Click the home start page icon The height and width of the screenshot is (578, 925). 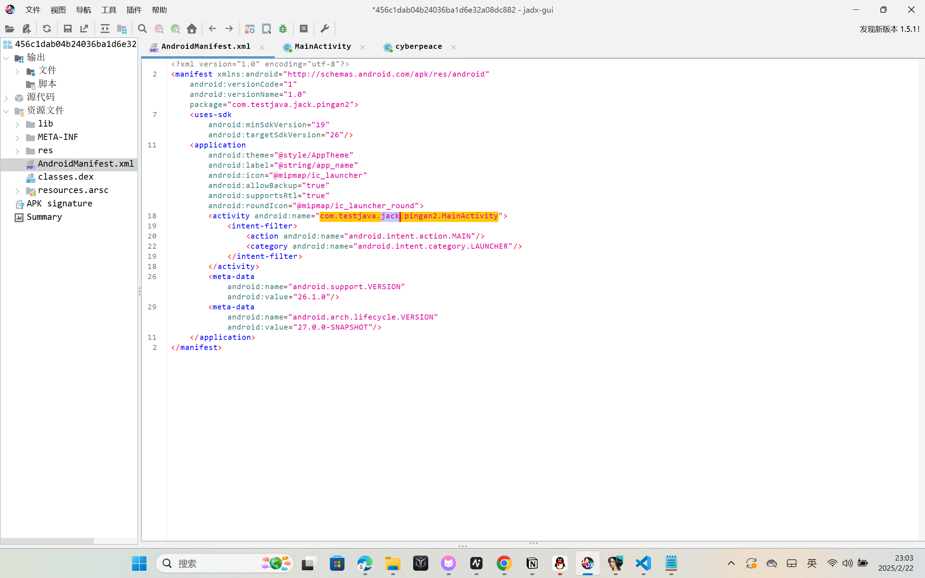[192, 29]
